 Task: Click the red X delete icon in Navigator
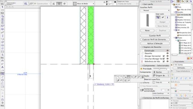[x=191, y=58]
